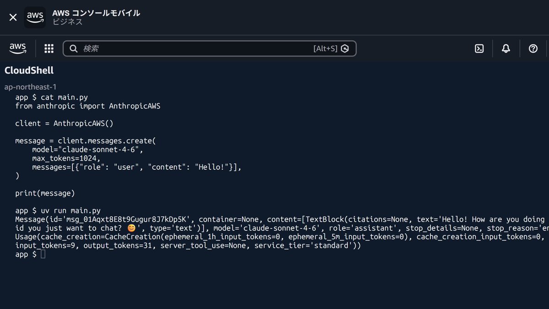Screen dimensions: 549x309
Task: Click the Message(id='msg_01Aqxt...') output line
Action: 282,219
